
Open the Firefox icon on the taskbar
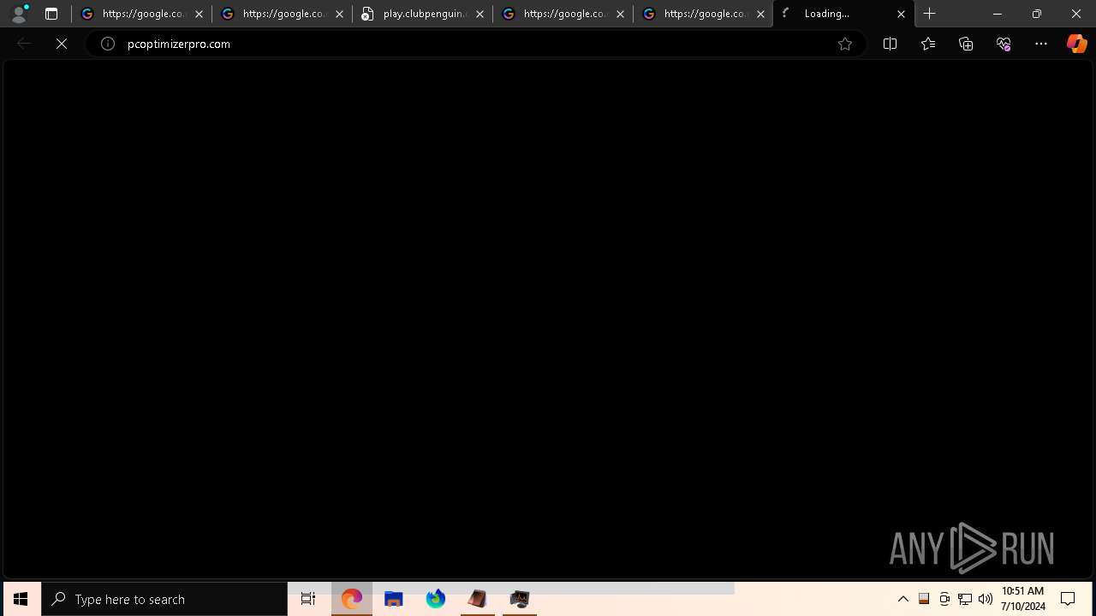click(x=435, y=599)
